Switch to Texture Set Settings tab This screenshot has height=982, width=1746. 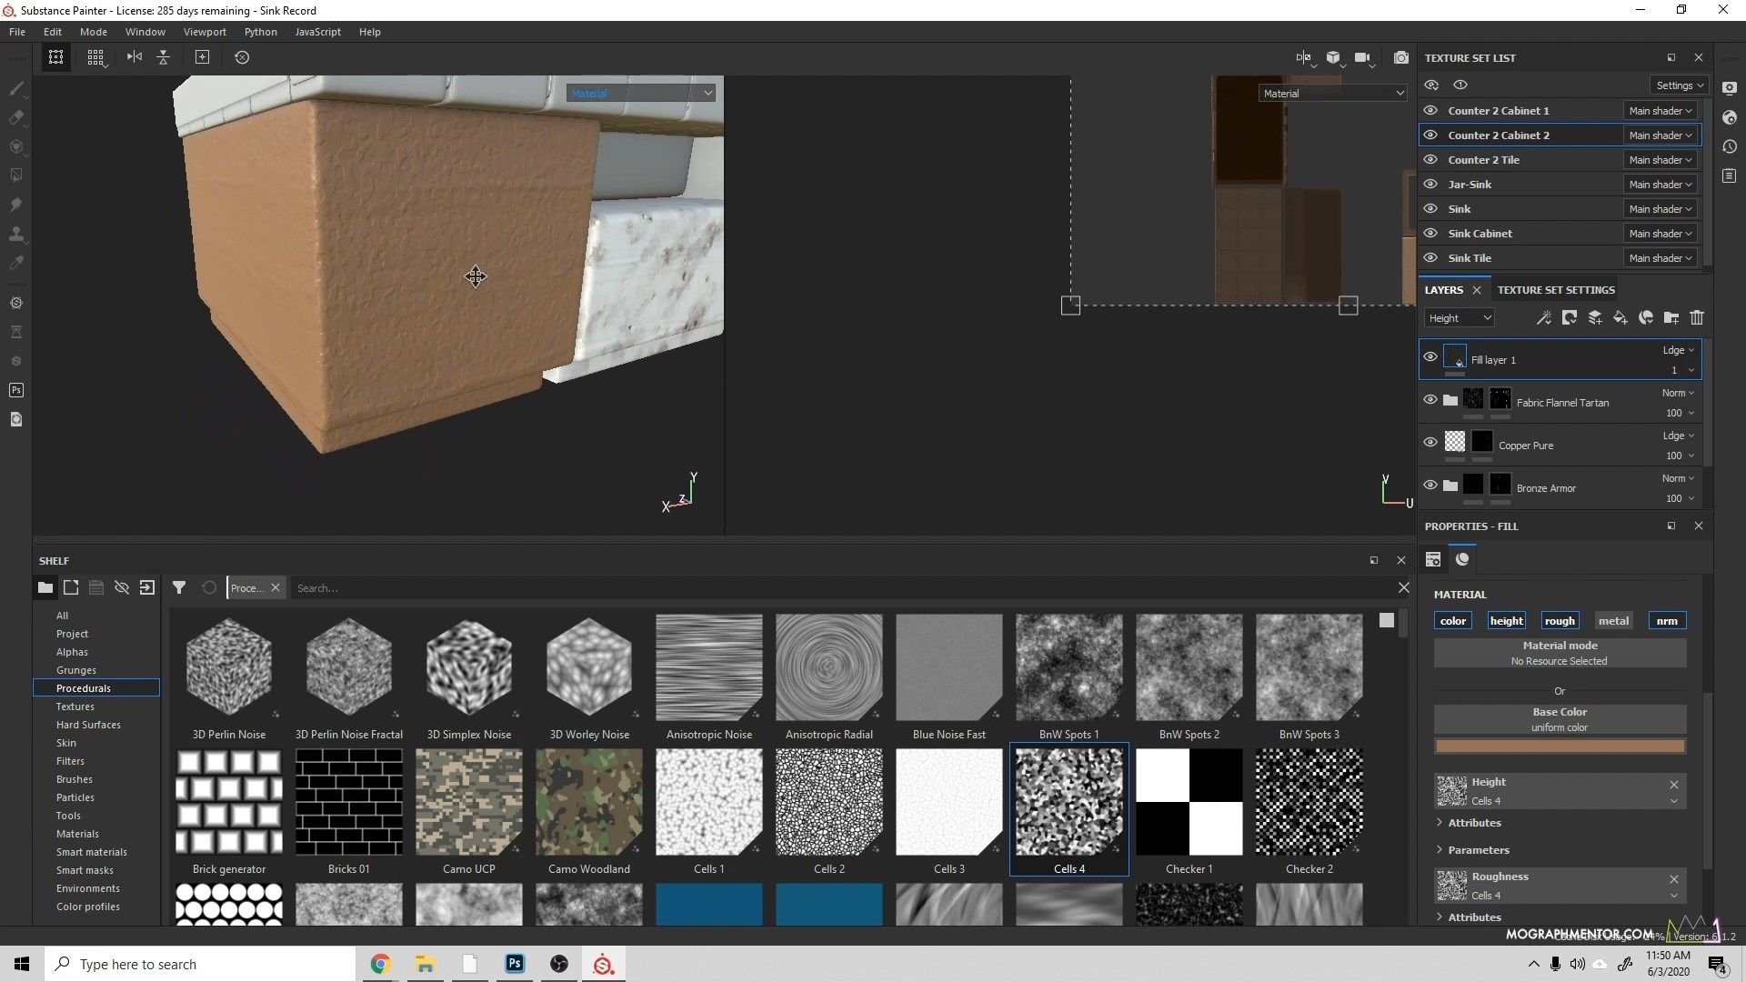pos(1556,289)
